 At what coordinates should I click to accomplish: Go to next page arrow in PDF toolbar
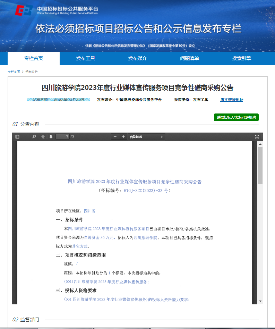(51, 137)
